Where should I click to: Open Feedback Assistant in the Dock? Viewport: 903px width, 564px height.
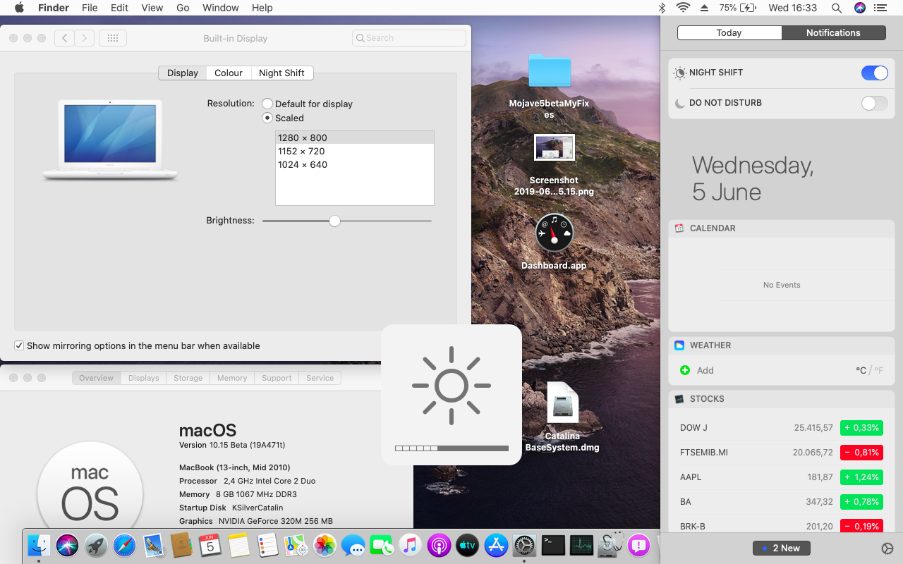(x=638, y=545)
